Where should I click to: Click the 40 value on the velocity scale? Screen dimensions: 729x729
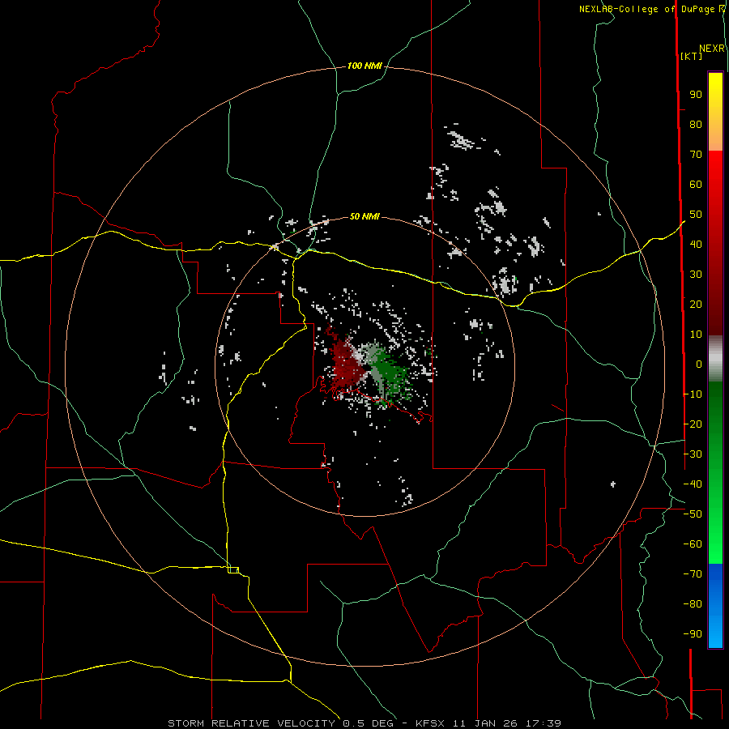tap(696, 244)
